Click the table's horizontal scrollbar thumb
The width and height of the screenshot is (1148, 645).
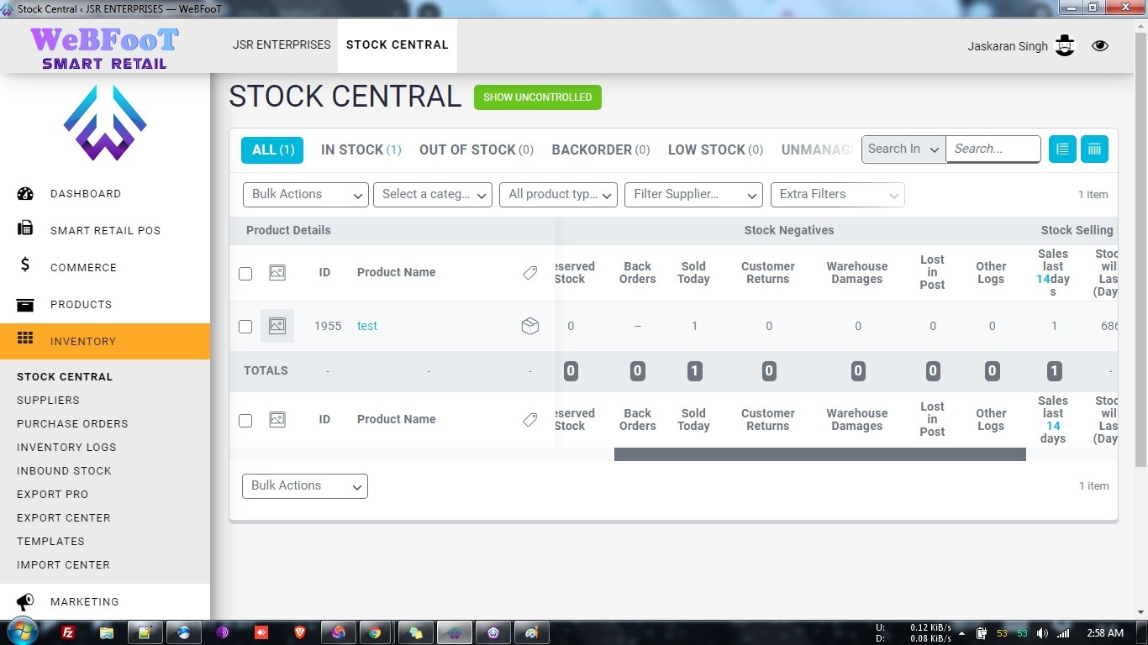(x=819, y=454)
